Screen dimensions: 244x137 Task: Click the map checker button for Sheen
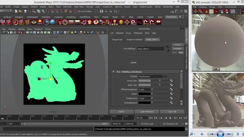(171, 94)
